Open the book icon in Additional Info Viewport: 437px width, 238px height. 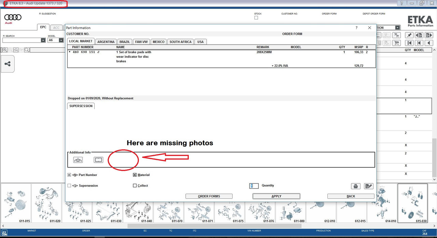click(98, 160)
